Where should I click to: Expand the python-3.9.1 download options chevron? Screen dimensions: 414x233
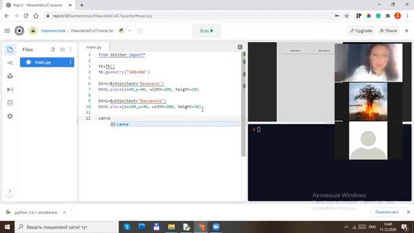(x=65, y=212)
